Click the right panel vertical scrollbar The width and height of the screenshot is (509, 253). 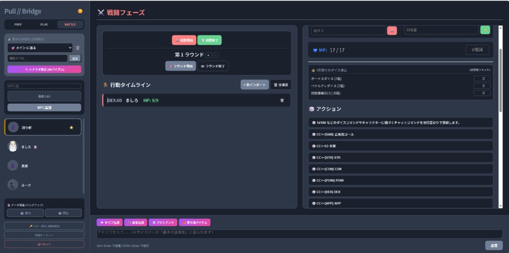[500, 80]
